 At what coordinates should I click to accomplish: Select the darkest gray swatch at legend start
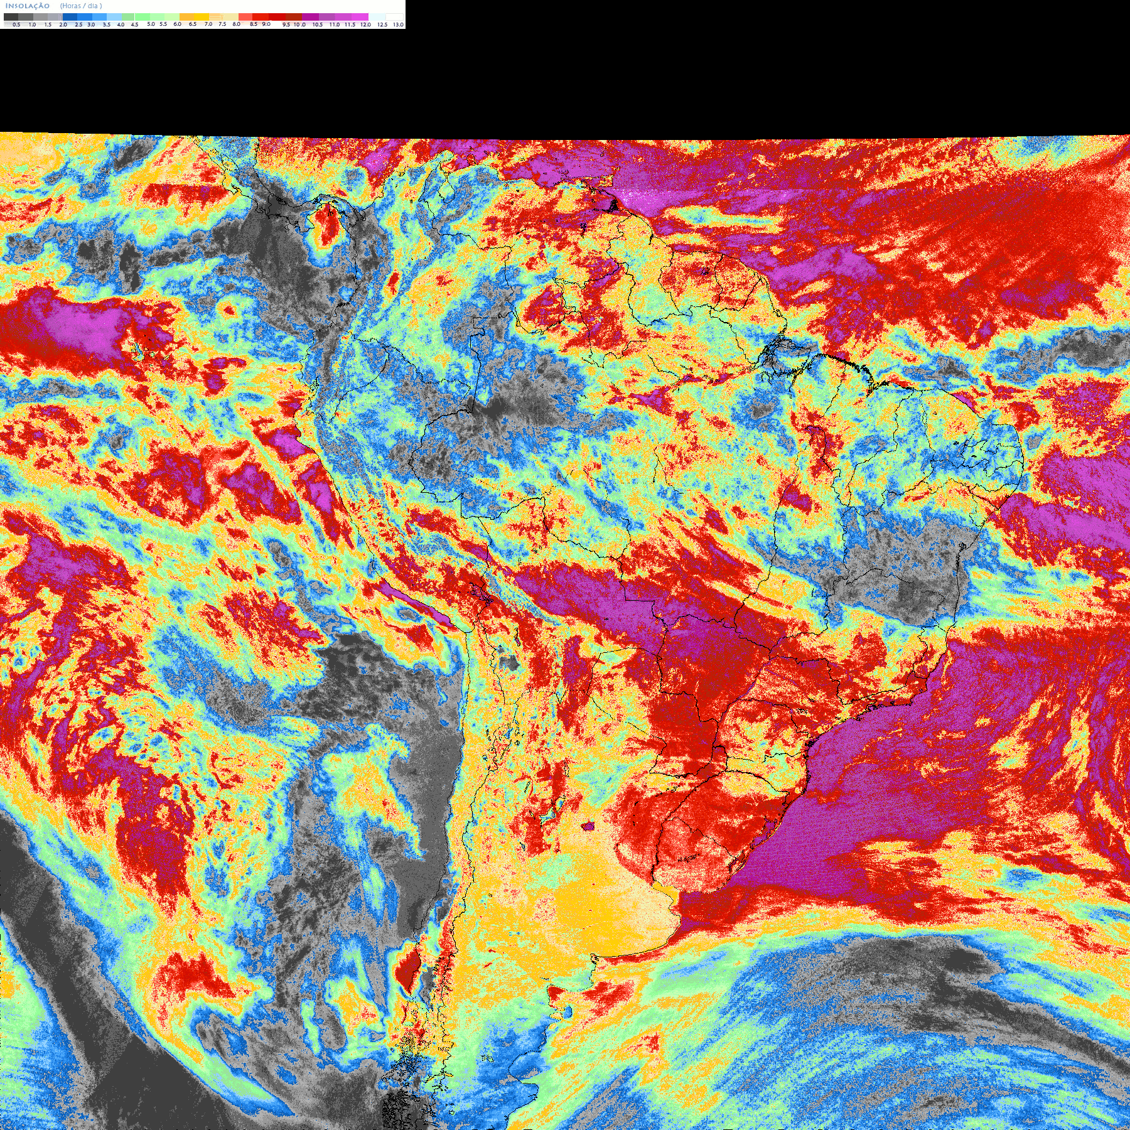point(11,17)
